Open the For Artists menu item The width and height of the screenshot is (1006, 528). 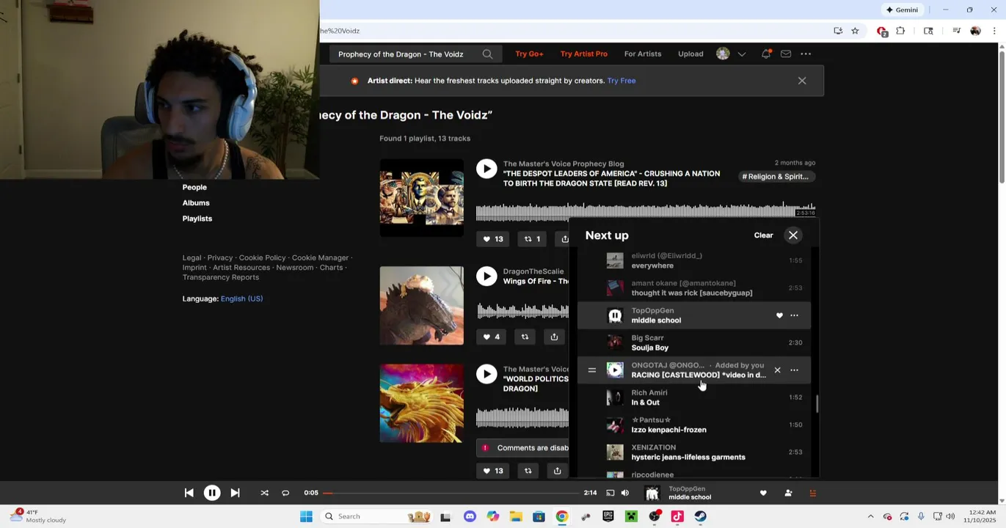tap(643, 54)
